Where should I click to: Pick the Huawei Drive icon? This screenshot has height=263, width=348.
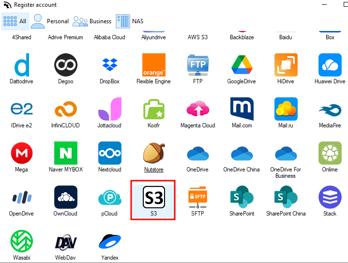(x=330, y=65)
